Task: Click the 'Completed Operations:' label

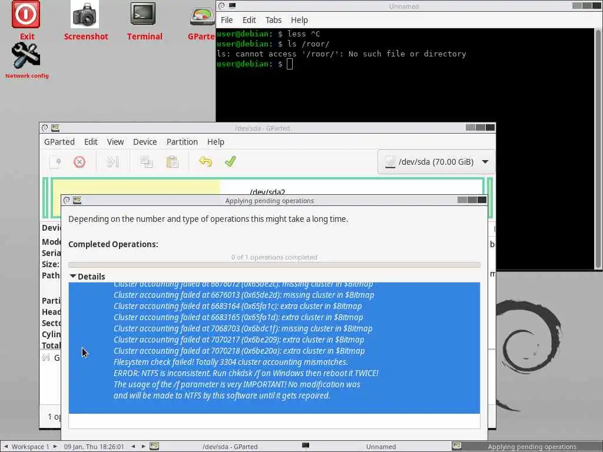Action: pos(113,244)
